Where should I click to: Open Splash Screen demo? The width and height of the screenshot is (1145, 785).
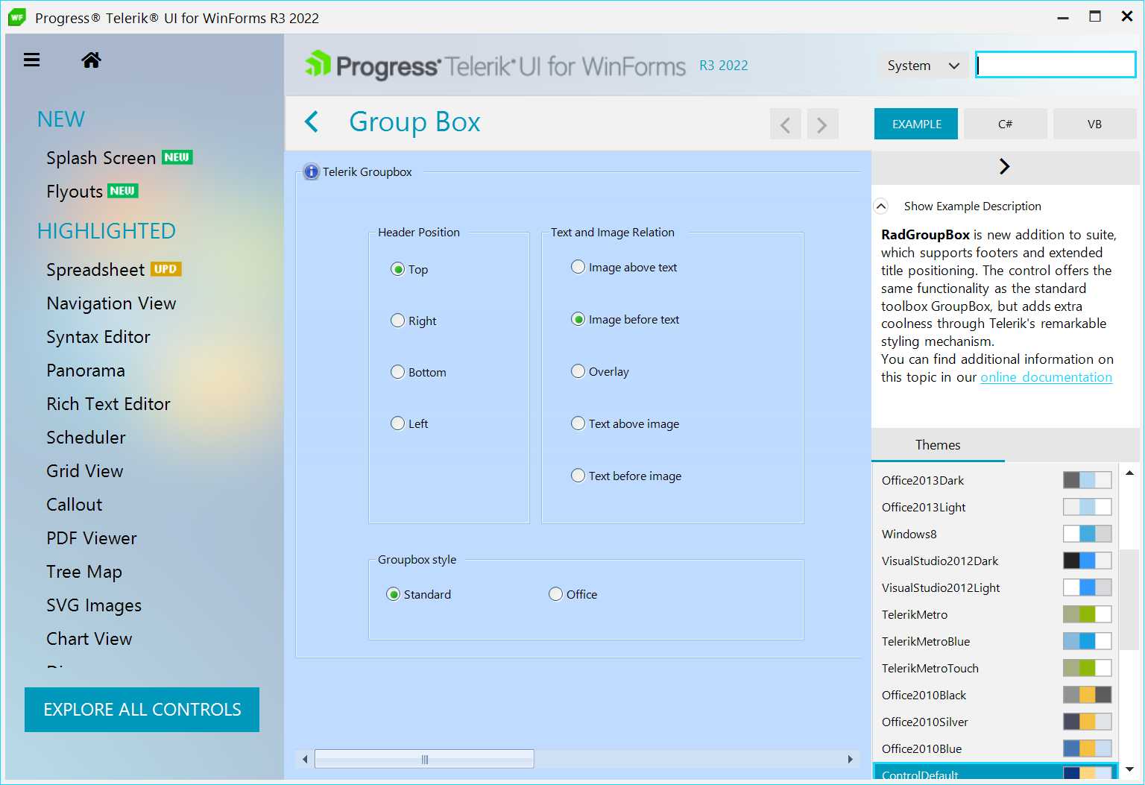101,158
